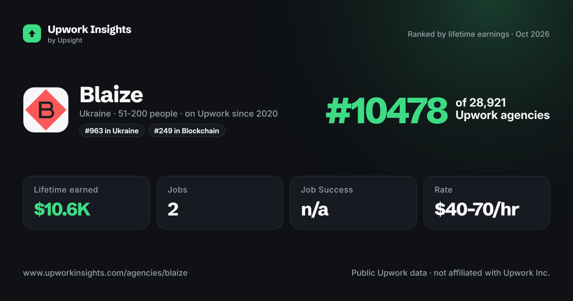The width and height of the screenshot is (573, 301).
Task: Click the #10478 ranking number
Action: pos(387,111)
